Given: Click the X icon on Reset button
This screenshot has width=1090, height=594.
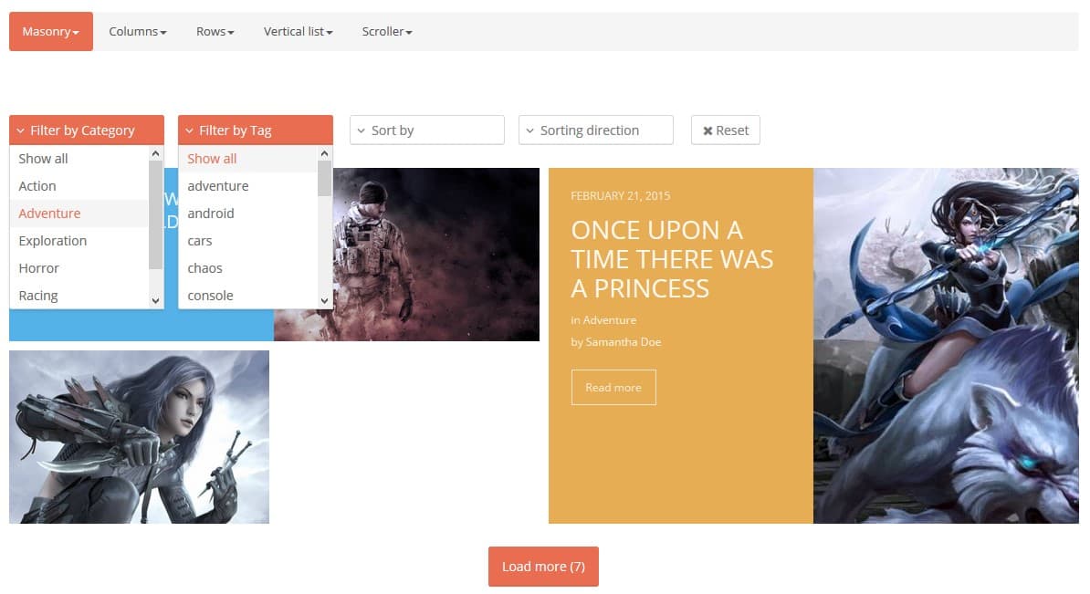Looking at the screenshot, I should point(707,130).
